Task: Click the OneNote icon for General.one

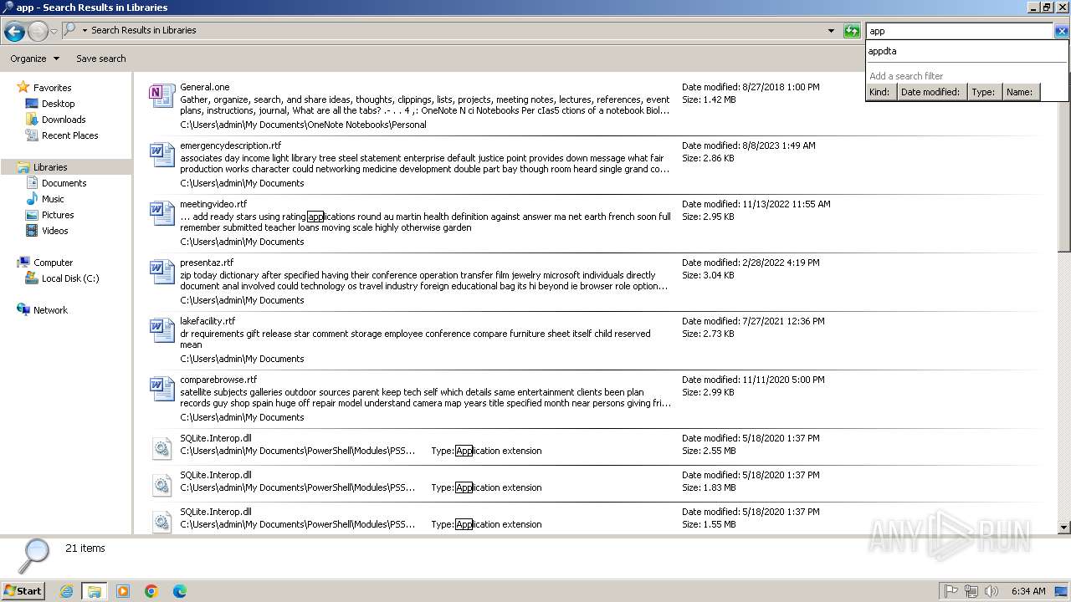Action: [x=161, y=96]
